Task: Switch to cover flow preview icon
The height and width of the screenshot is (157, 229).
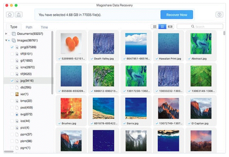Action: click(x=170, y=26)
